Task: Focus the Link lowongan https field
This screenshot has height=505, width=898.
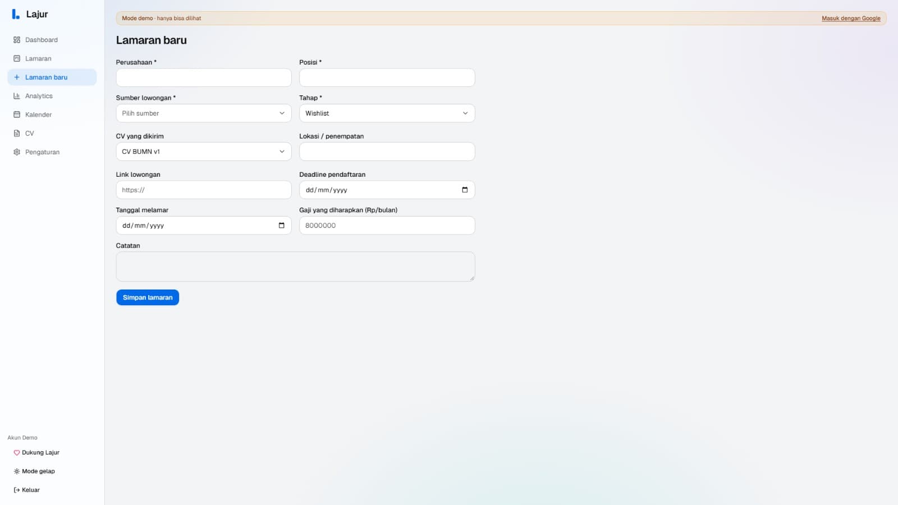Action: point(204,190)
